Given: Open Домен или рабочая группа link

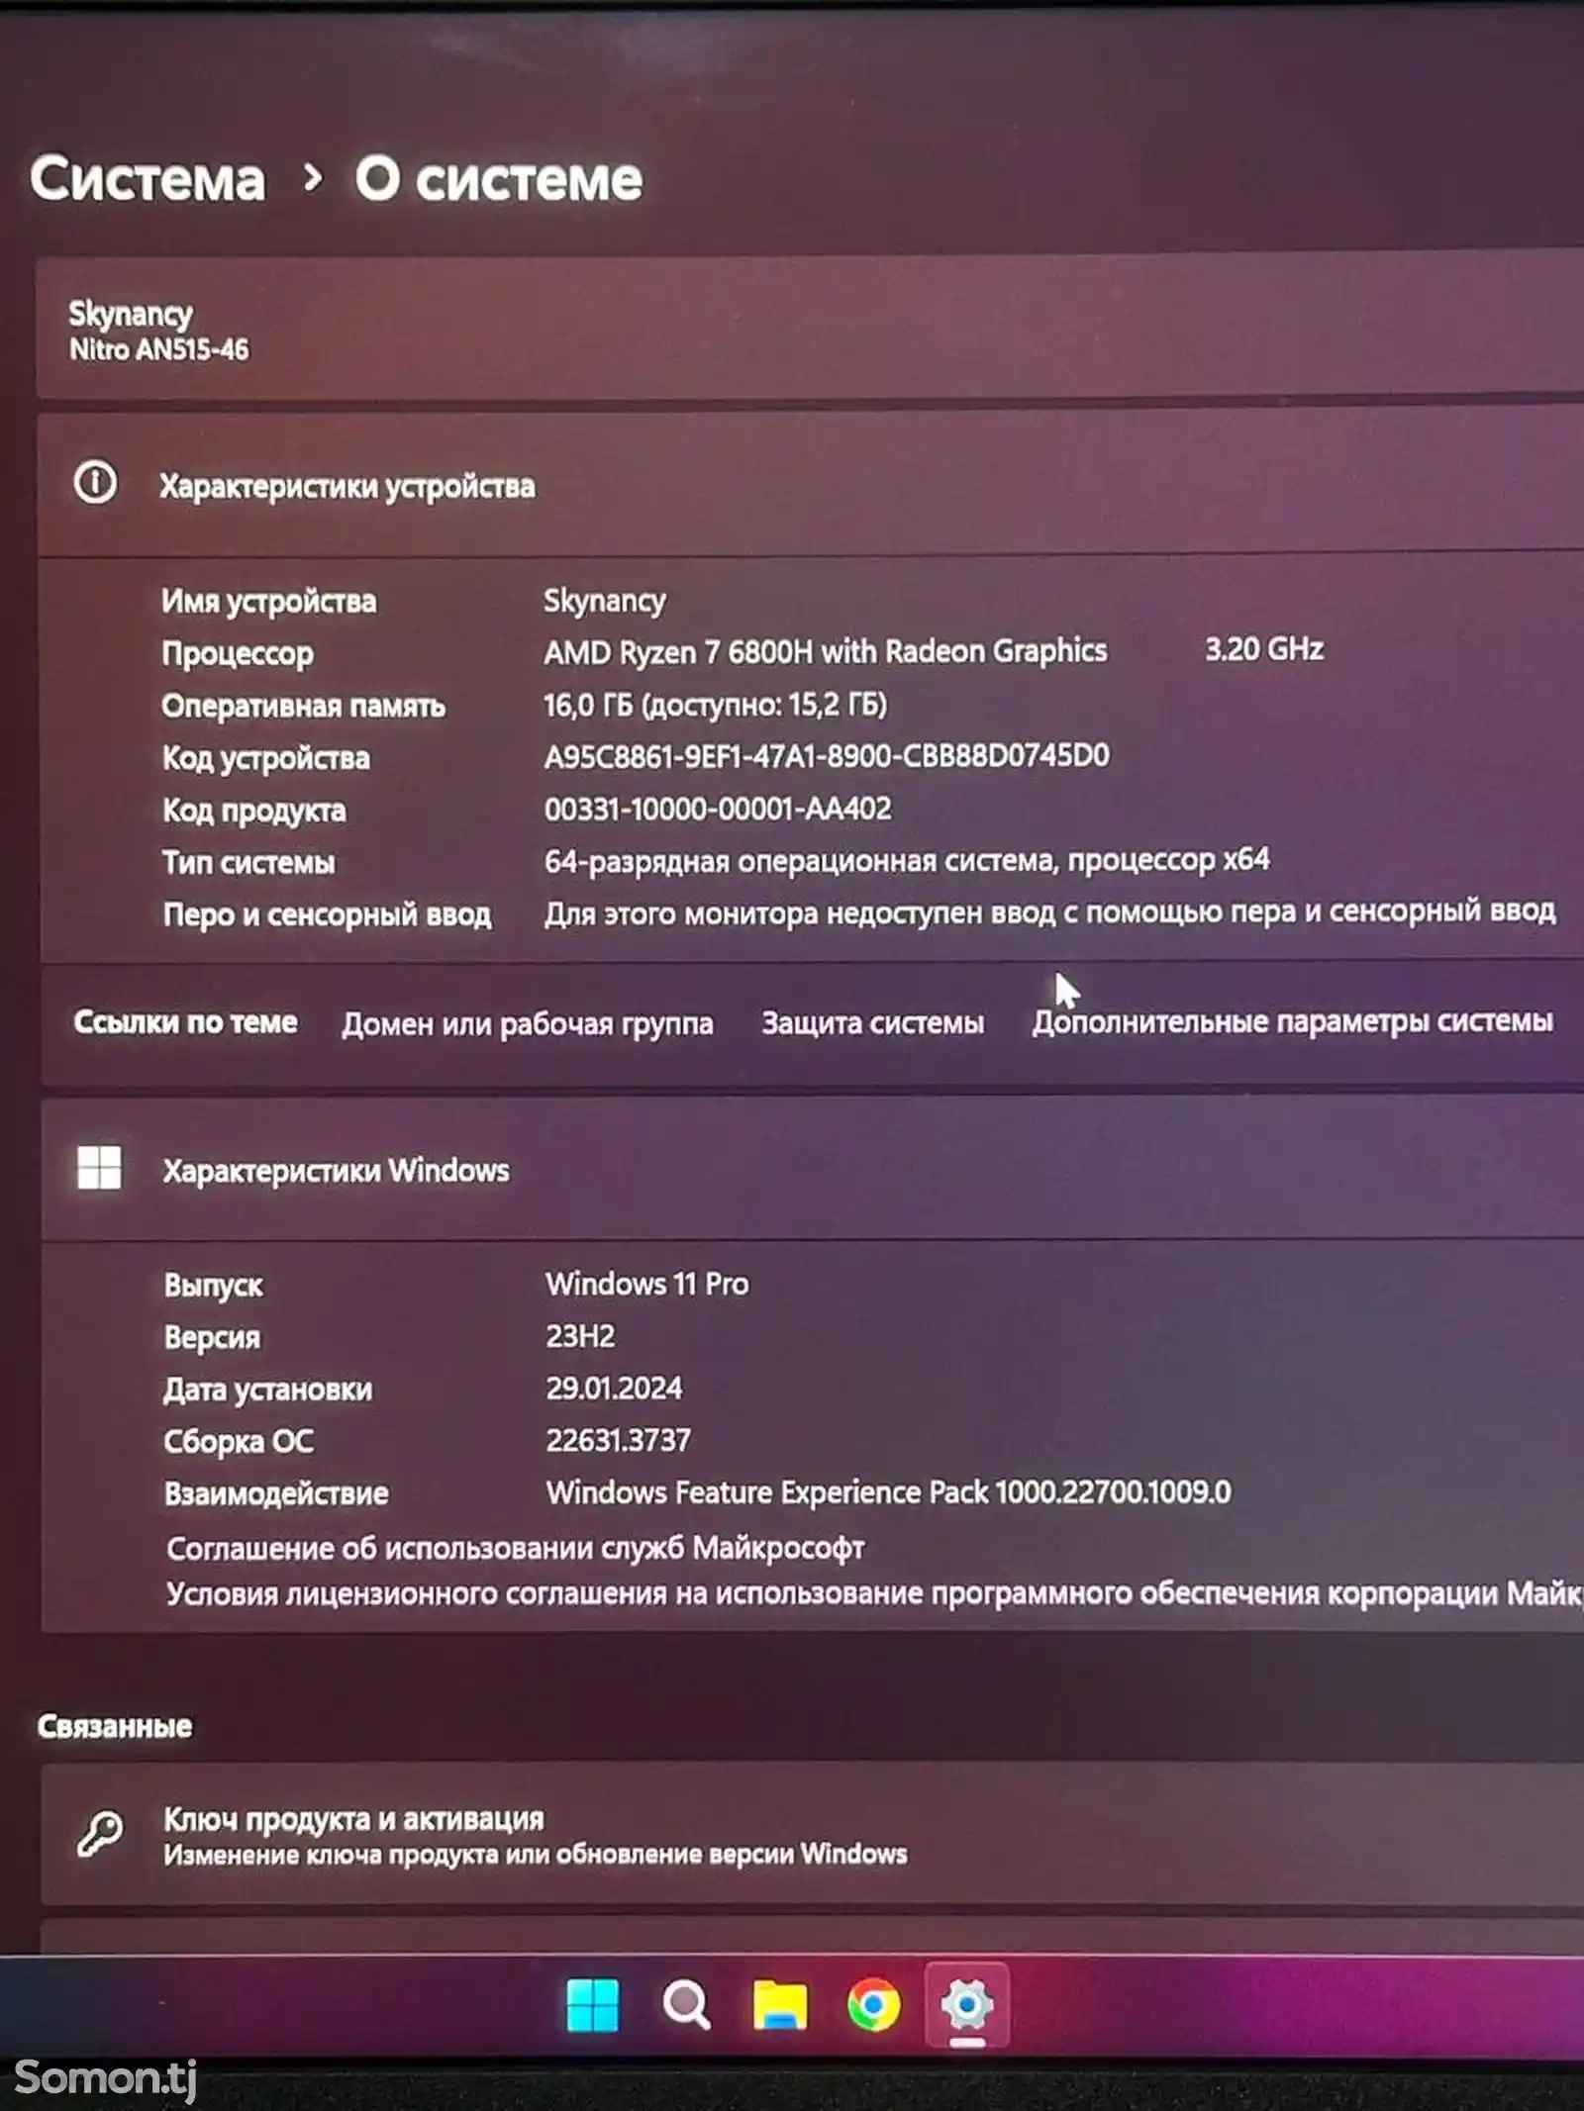Looking at the screenshot, I should point(528,1023).
